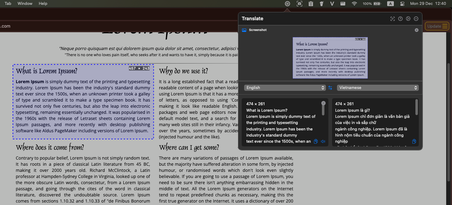
Task: Open the English source language selector
Action: tap(285, 87)
